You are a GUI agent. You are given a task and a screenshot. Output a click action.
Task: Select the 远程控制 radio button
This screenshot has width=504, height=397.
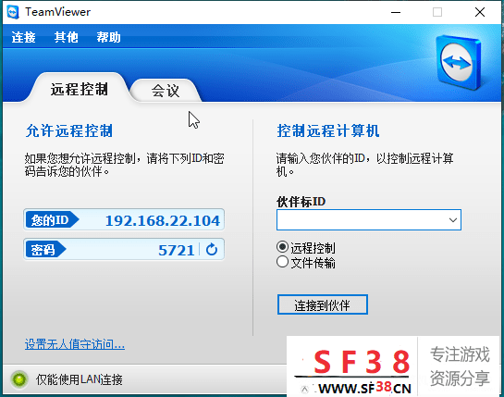point(282,247)
